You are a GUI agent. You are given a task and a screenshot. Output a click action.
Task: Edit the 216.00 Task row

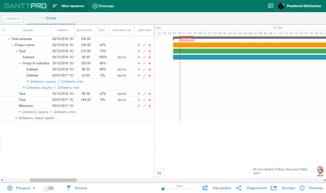pos(144,51)
